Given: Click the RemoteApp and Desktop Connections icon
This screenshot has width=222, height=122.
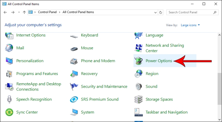Looking at the screenshot, I should coord(9,87).
